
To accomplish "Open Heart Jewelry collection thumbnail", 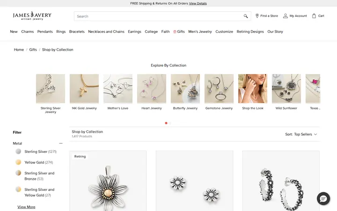I will tap(152, 89).
